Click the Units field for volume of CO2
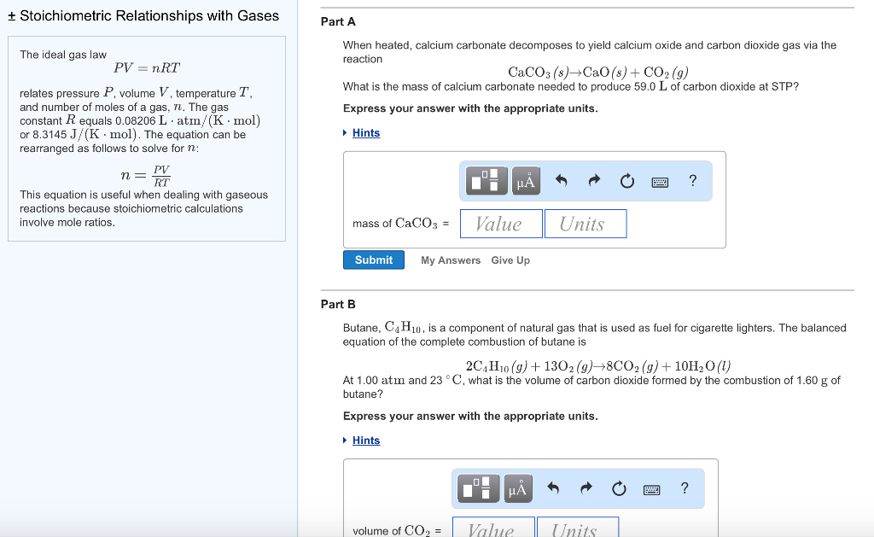The height and width of the screenshot is (537, 874). 578,529
